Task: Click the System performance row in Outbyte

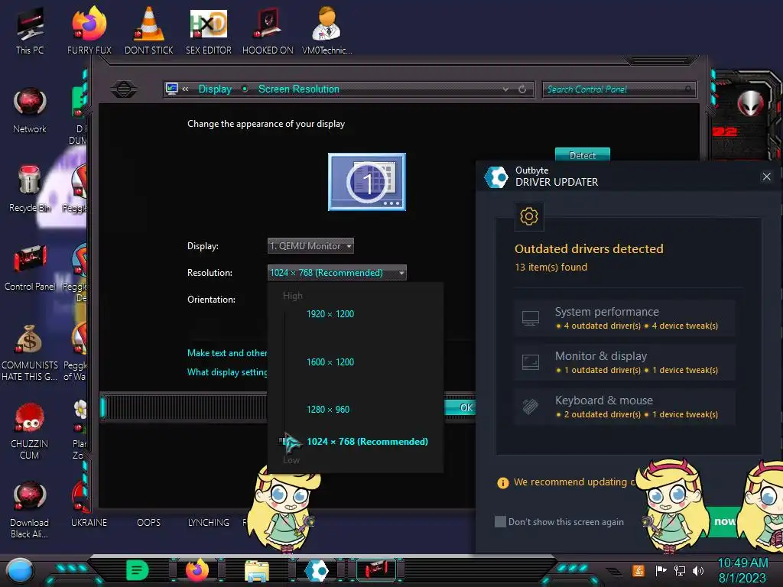Action: click(625, 318)
